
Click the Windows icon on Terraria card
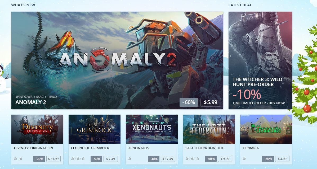click(x=244, y=159)
